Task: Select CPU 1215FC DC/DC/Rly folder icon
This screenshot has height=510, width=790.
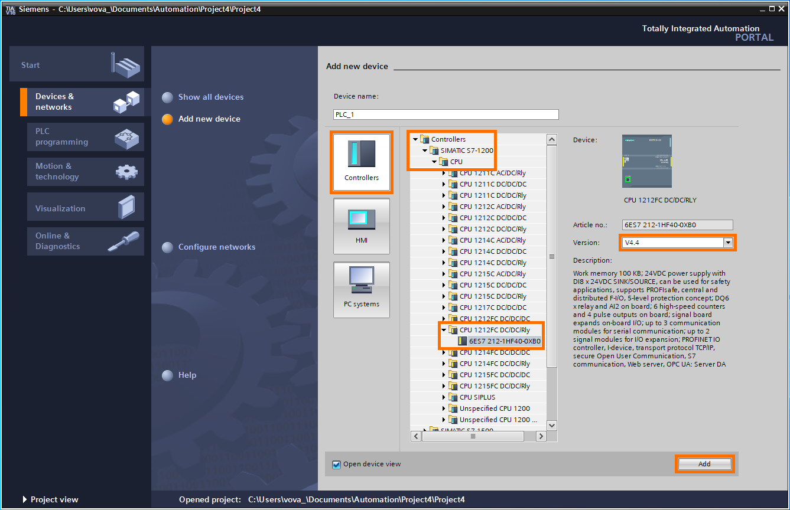Action: coord(453,386)
